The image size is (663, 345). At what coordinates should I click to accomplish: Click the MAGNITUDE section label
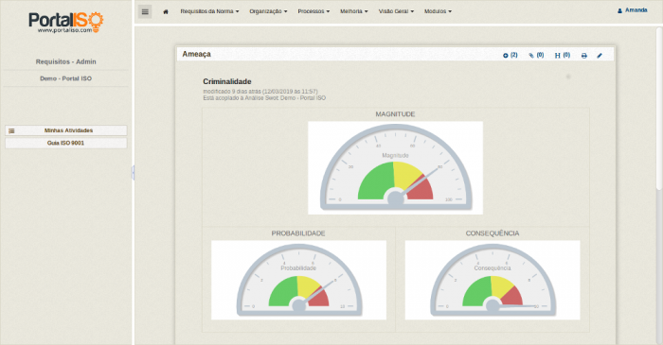pyautogui.click(x=395, y=114)
